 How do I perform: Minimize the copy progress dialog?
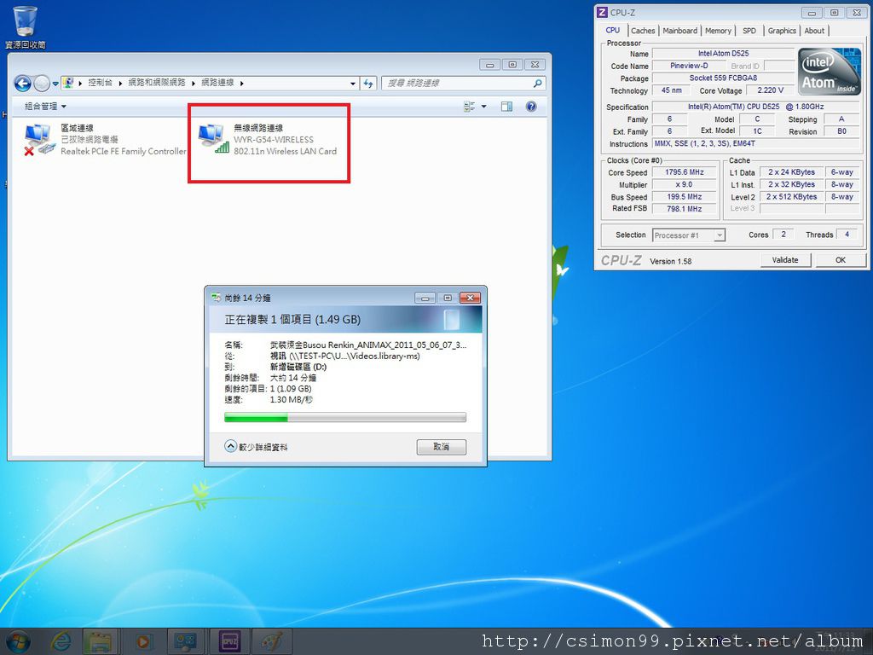point(425,298)
